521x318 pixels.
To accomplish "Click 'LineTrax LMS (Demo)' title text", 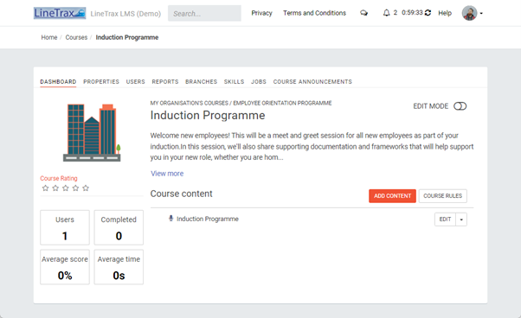I will (125, 14).
